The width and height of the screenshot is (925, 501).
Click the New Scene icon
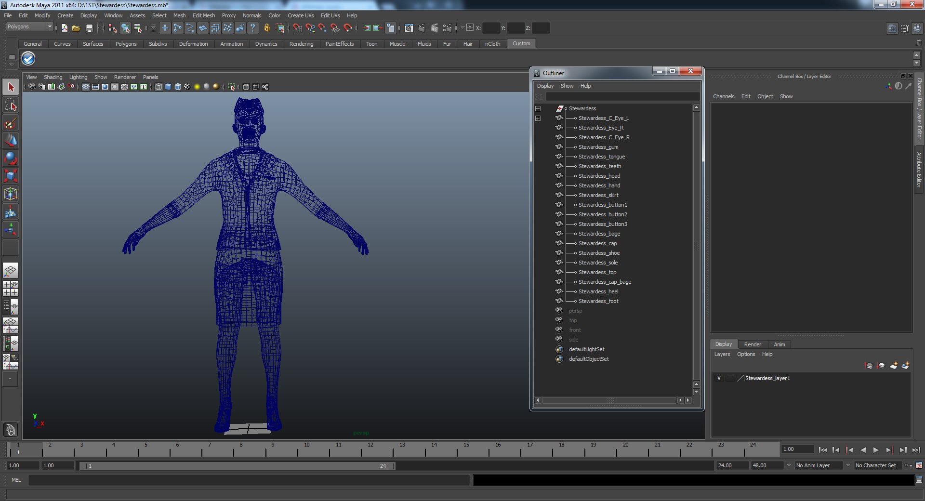coord(65,28)
